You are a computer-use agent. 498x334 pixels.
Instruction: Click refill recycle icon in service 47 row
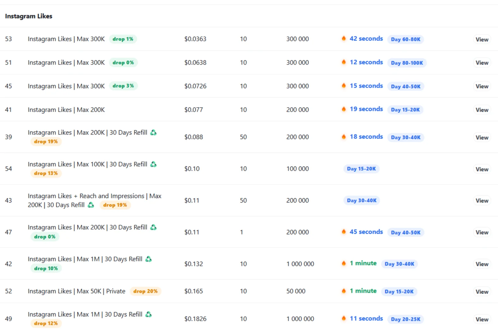[x=153, y=227]
